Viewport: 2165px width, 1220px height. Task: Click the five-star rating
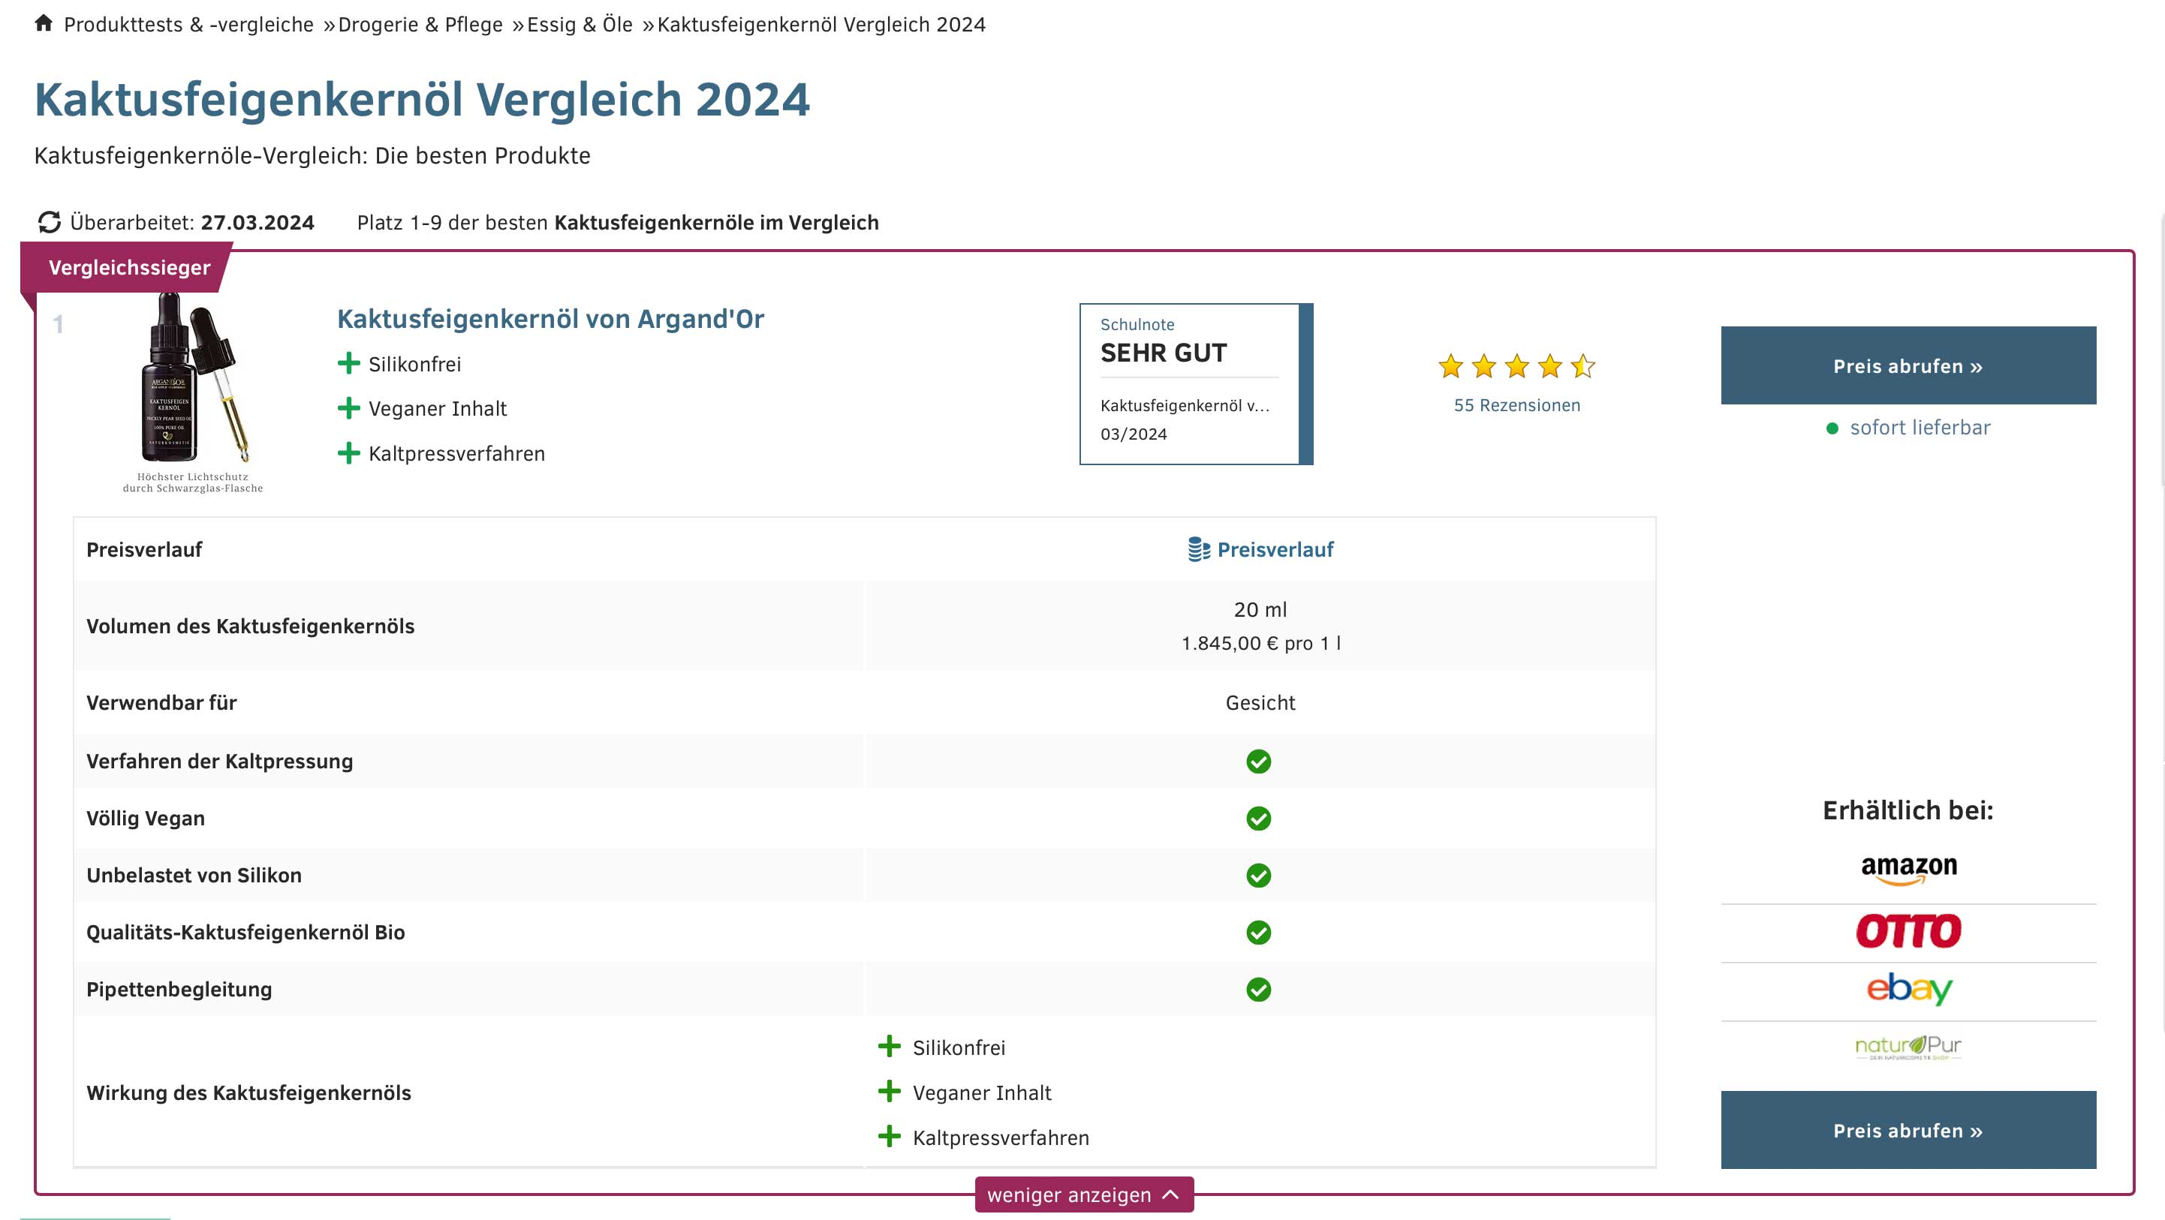[1516, 366]
